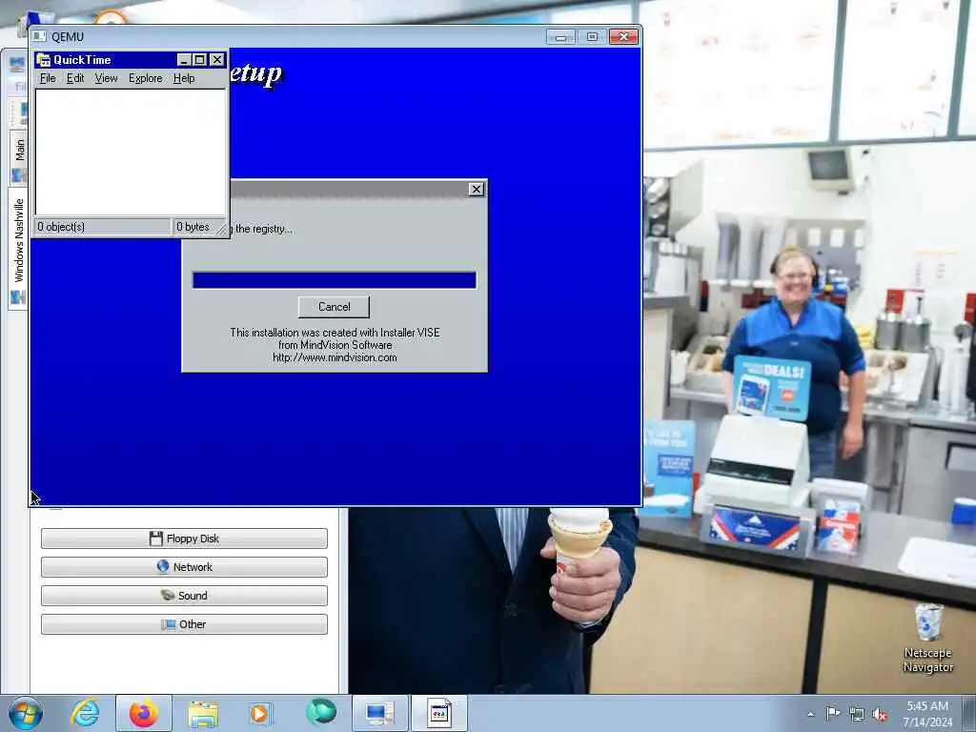The height and width of the screenshot is (732, 976).
Task: Minimize the QEMU window
Action: [x=560, y=37]
